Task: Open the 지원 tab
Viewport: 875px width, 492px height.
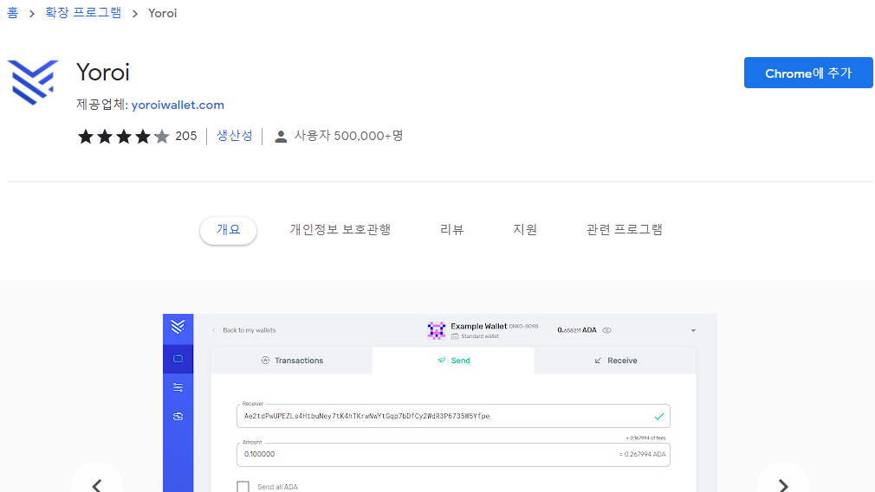Action: (524, 229)
